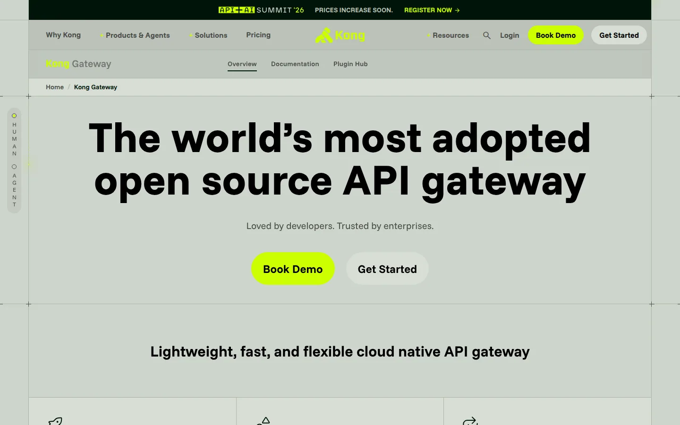Open the search magnifier icon
The image size is (680, 425).
(x=487, y=35)
